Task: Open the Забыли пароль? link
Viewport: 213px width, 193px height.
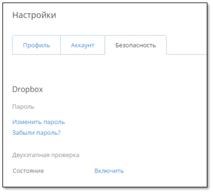Action: pyautogui.click(x=36, y=133)
